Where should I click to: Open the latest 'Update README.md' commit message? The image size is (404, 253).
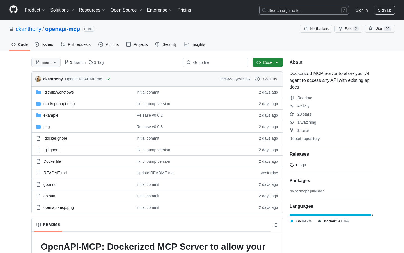(x=84, y=79)
